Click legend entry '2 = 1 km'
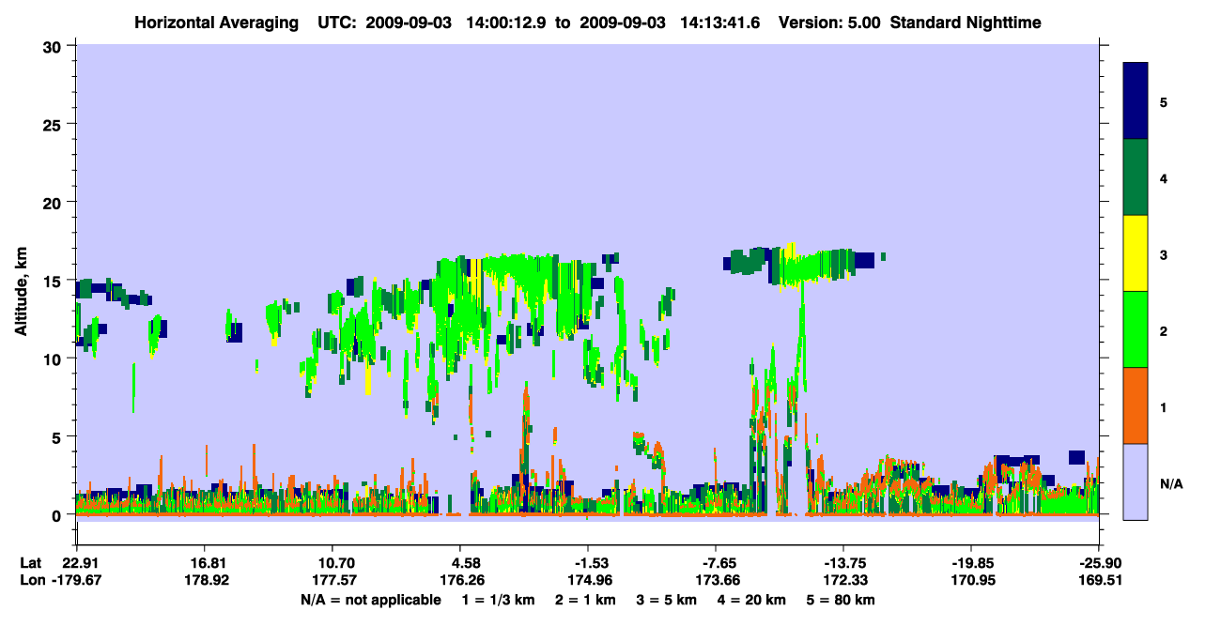Image resolution: width=1221 pixels, height=626 pixels. pos(586,600)
